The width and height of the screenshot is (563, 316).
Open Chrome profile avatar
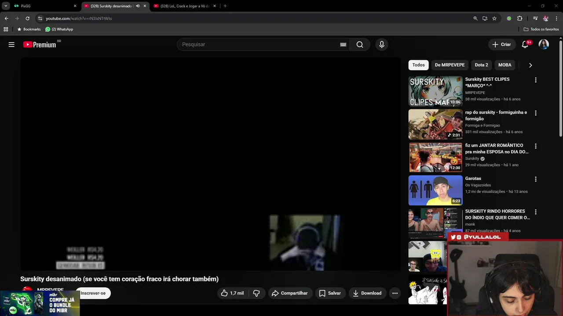click(546, 18)
